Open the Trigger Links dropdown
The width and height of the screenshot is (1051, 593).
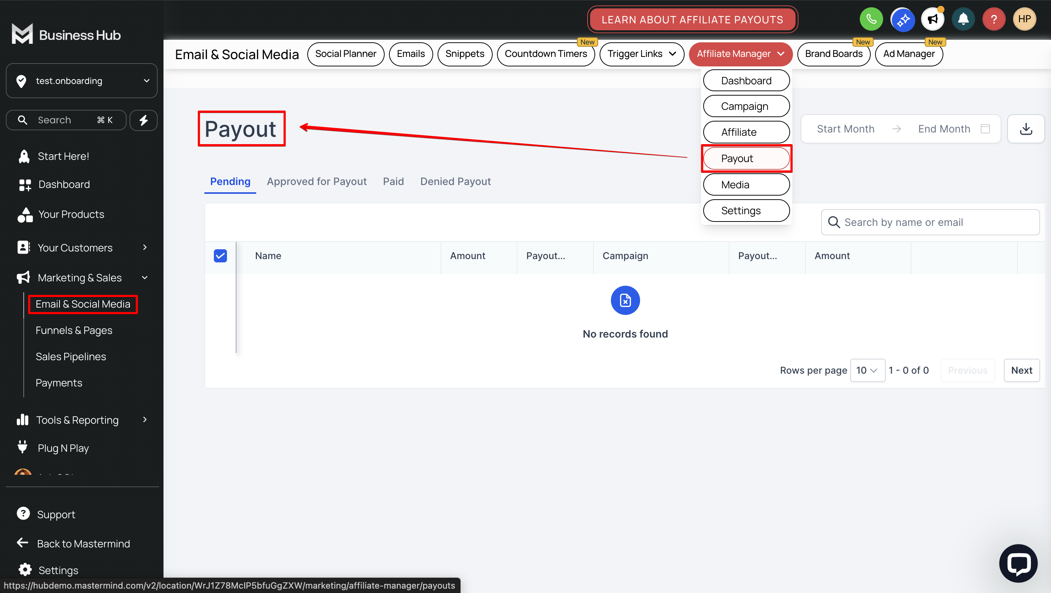[642, 54]
